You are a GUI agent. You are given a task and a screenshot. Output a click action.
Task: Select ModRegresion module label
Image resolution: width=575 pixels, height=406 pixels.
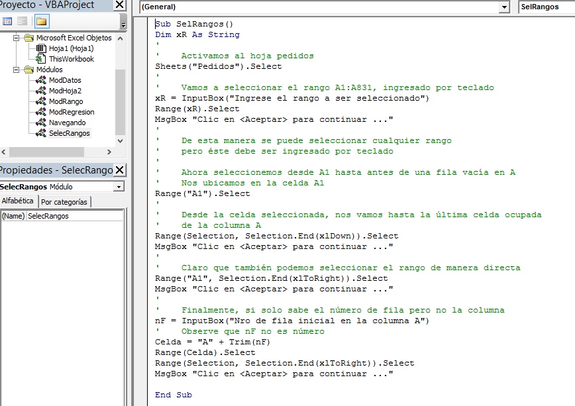point(72,112)
